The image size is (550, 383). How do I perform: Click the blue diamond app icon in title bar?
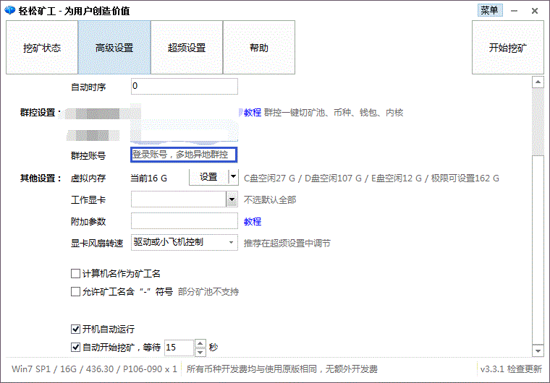click(11, 11)
